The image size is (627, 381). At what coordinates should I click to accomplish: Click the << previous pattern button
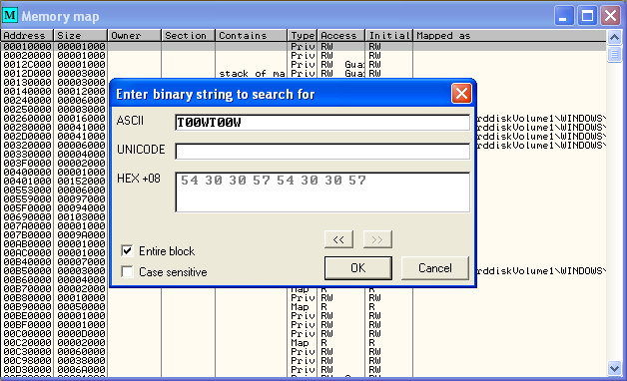(x=338, y=239)
